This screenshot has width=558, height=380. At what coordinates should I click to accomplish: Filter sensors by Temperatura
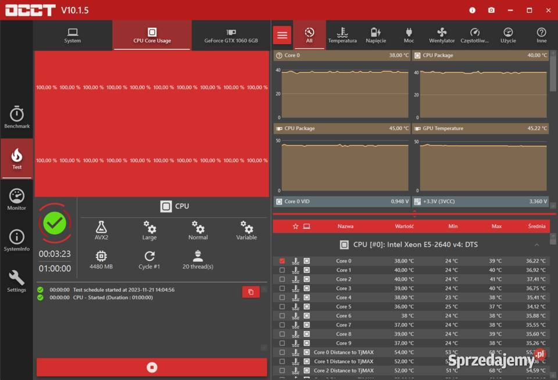point(342,35)
